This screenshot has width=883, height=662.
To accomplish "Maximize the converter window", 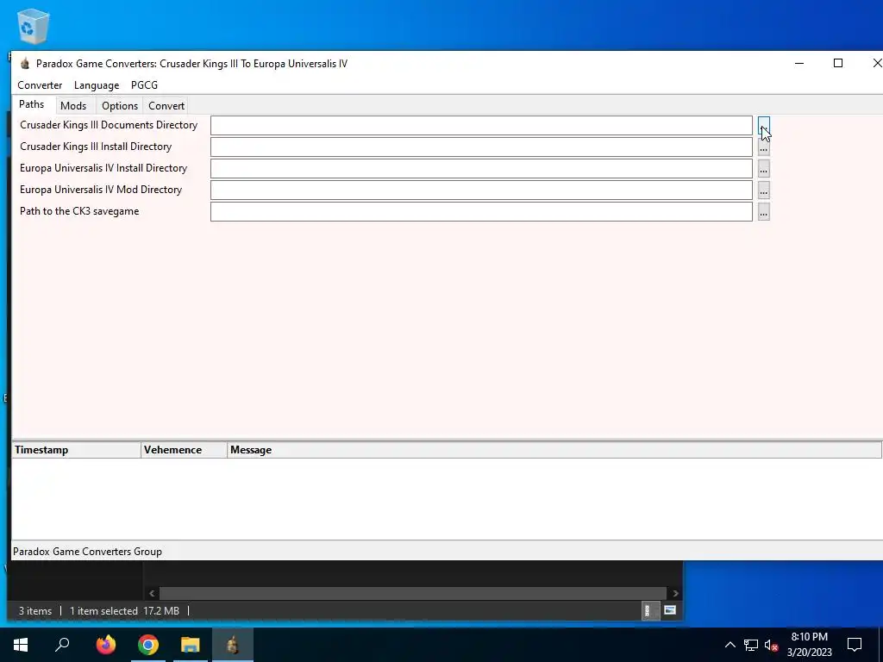I will [838, 63].
